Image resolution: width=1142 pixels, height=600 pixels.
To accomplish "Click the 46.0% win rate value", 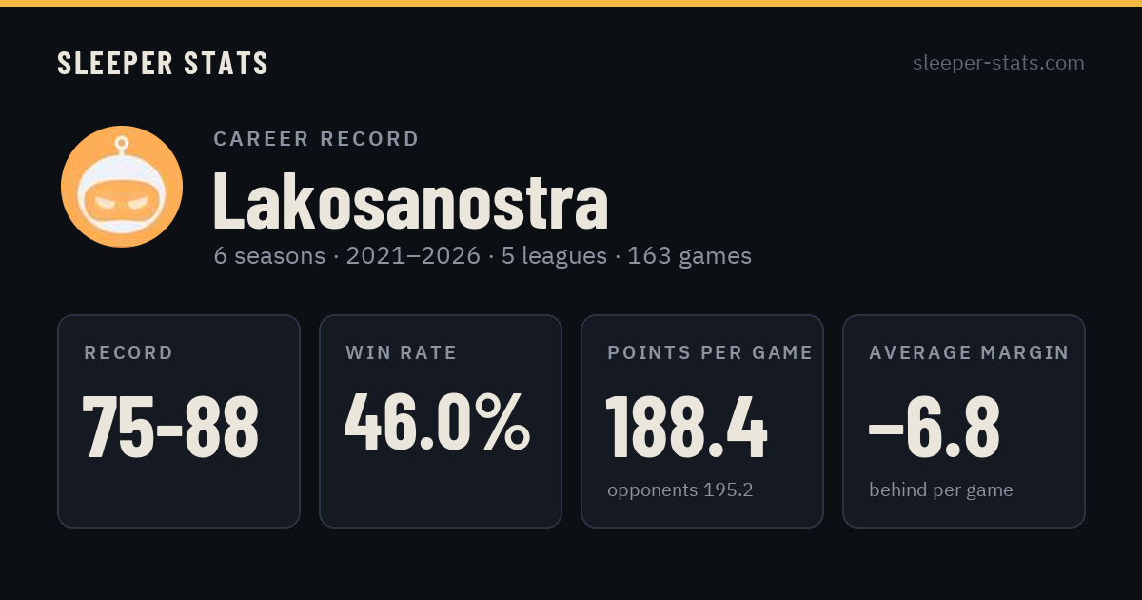I will pyautogui.click(x=438, y=423).
